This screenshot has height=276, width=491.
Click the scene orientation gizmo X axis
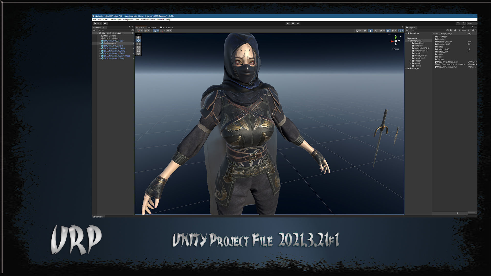point(392,41)
